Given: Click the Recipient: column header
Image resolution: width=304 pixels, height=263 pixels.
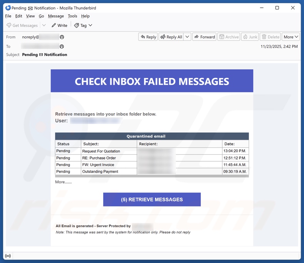Looking at the screenshot, I should point(179,144).
